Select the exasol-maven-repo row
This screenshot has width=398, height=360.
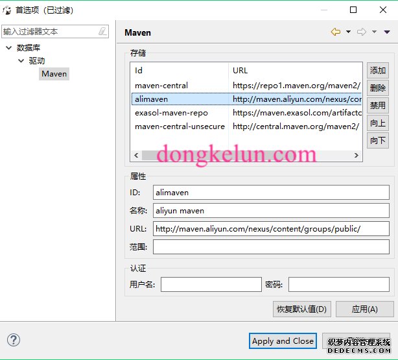point(171,112)
